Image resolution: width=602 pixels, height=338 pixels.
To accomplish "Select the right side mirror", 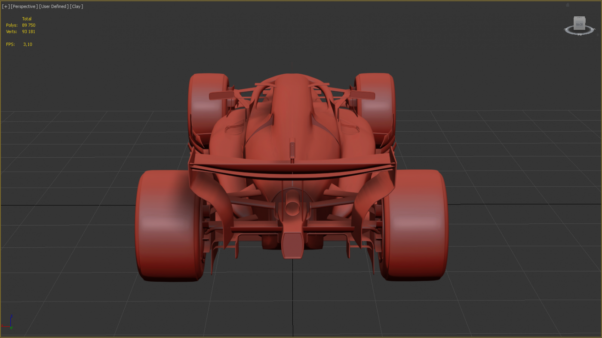I will 362,95.
